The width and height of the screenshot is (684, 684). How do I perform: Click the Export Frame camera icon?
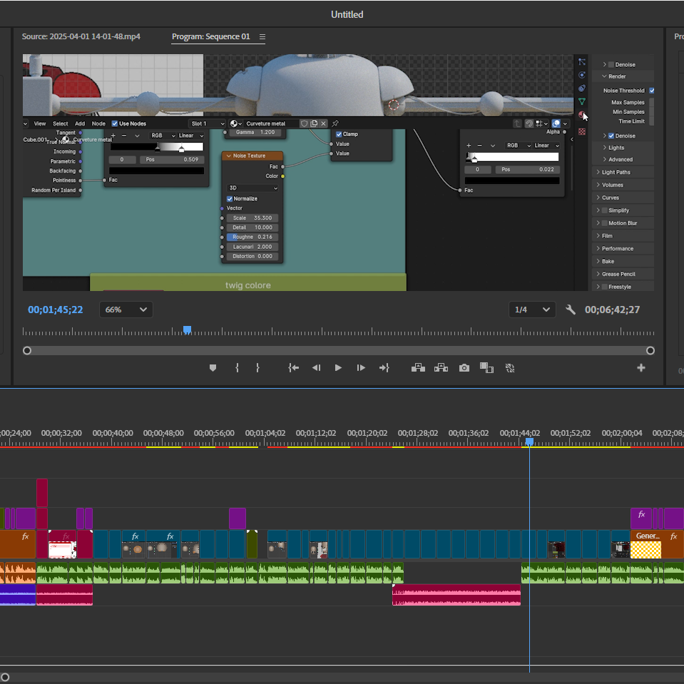464,368
